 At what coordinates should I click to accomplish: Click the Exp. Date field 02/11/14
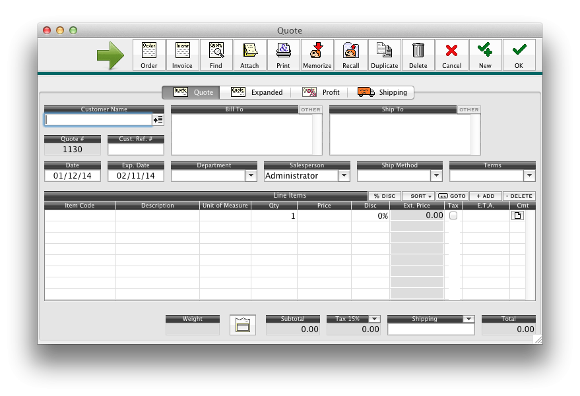136,175
